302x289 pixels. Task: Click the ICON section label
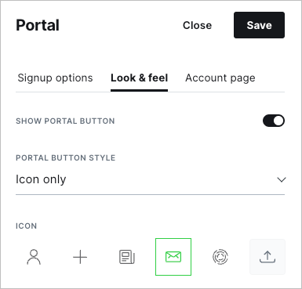[x=26, y=226]
